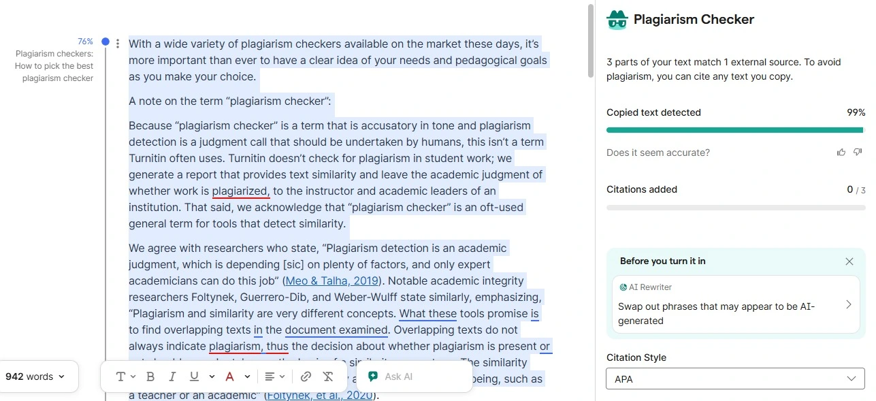
Task: Expand the underline options arrow
Action: 212,376
